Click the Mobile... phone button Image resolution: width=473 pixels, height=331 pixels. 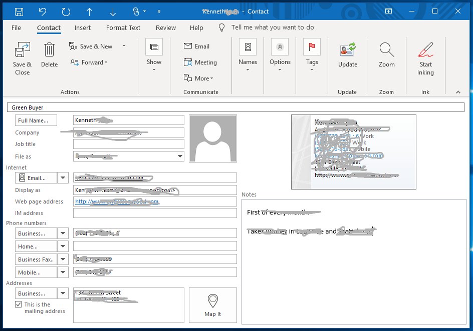[x=36, y=272]
